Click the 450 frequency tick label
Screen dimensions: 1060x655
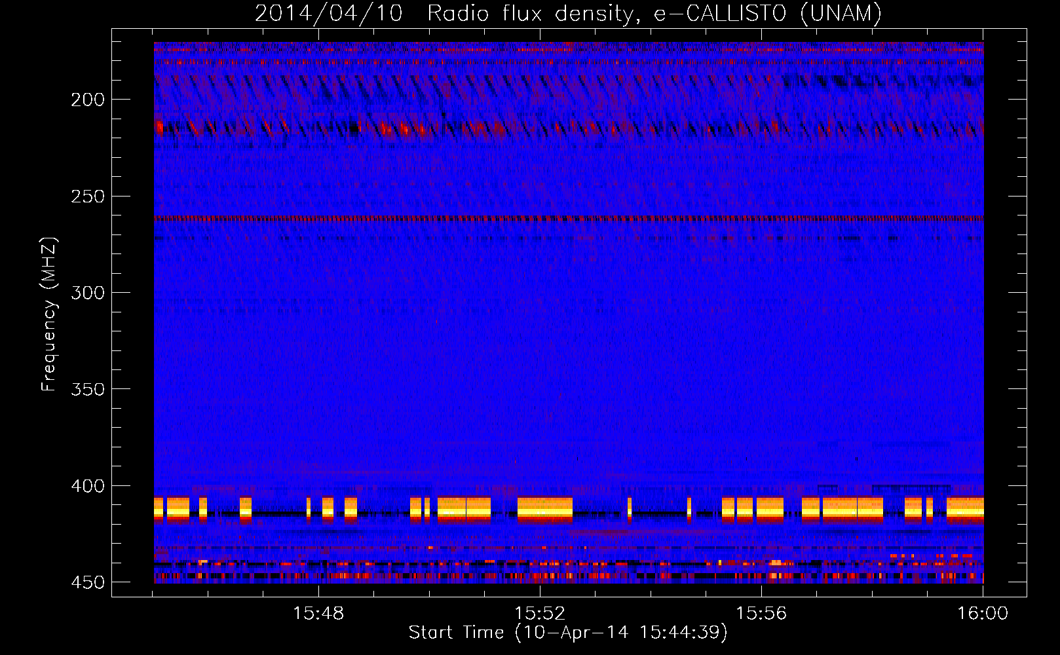[88, 582]
